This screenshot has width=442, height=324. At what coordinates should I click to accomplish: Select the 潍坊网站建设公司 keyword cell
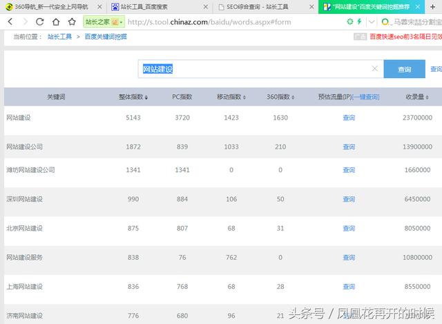point(30,170)
